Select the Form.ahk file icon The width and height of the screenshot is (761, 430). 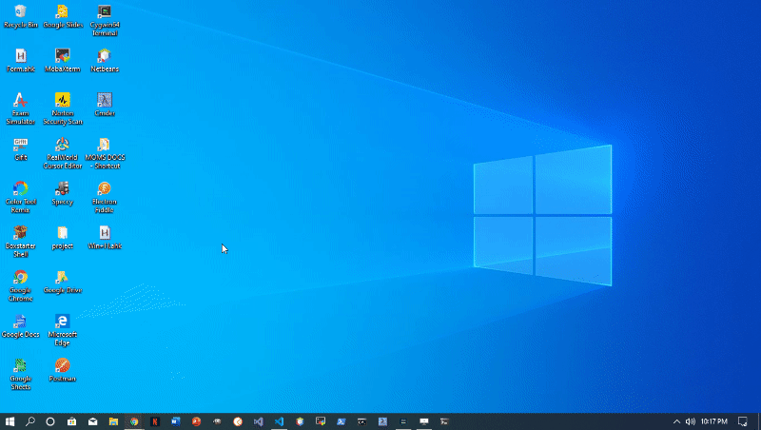tap(20, 61)
